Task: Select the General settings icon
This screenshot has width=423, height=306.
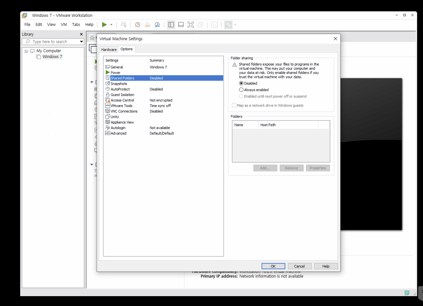Action: point(107,67)
